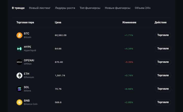Screen dimensions: 183x112
Task: Open the 'Новые фьючерсы' tab
Action: click(x=117, y=8)
